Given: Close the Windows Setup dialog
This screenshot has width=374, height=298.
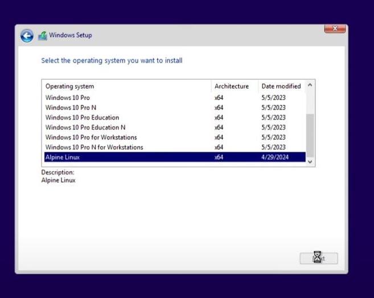Looking at the screenshot, I should [x=335, y=28].
